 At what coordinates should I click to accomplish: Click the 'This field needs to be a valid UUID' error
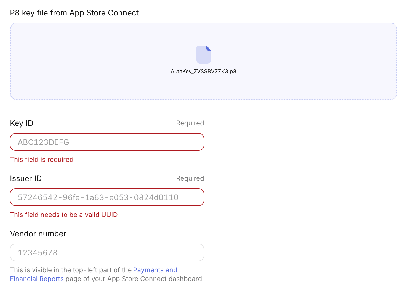64,215
